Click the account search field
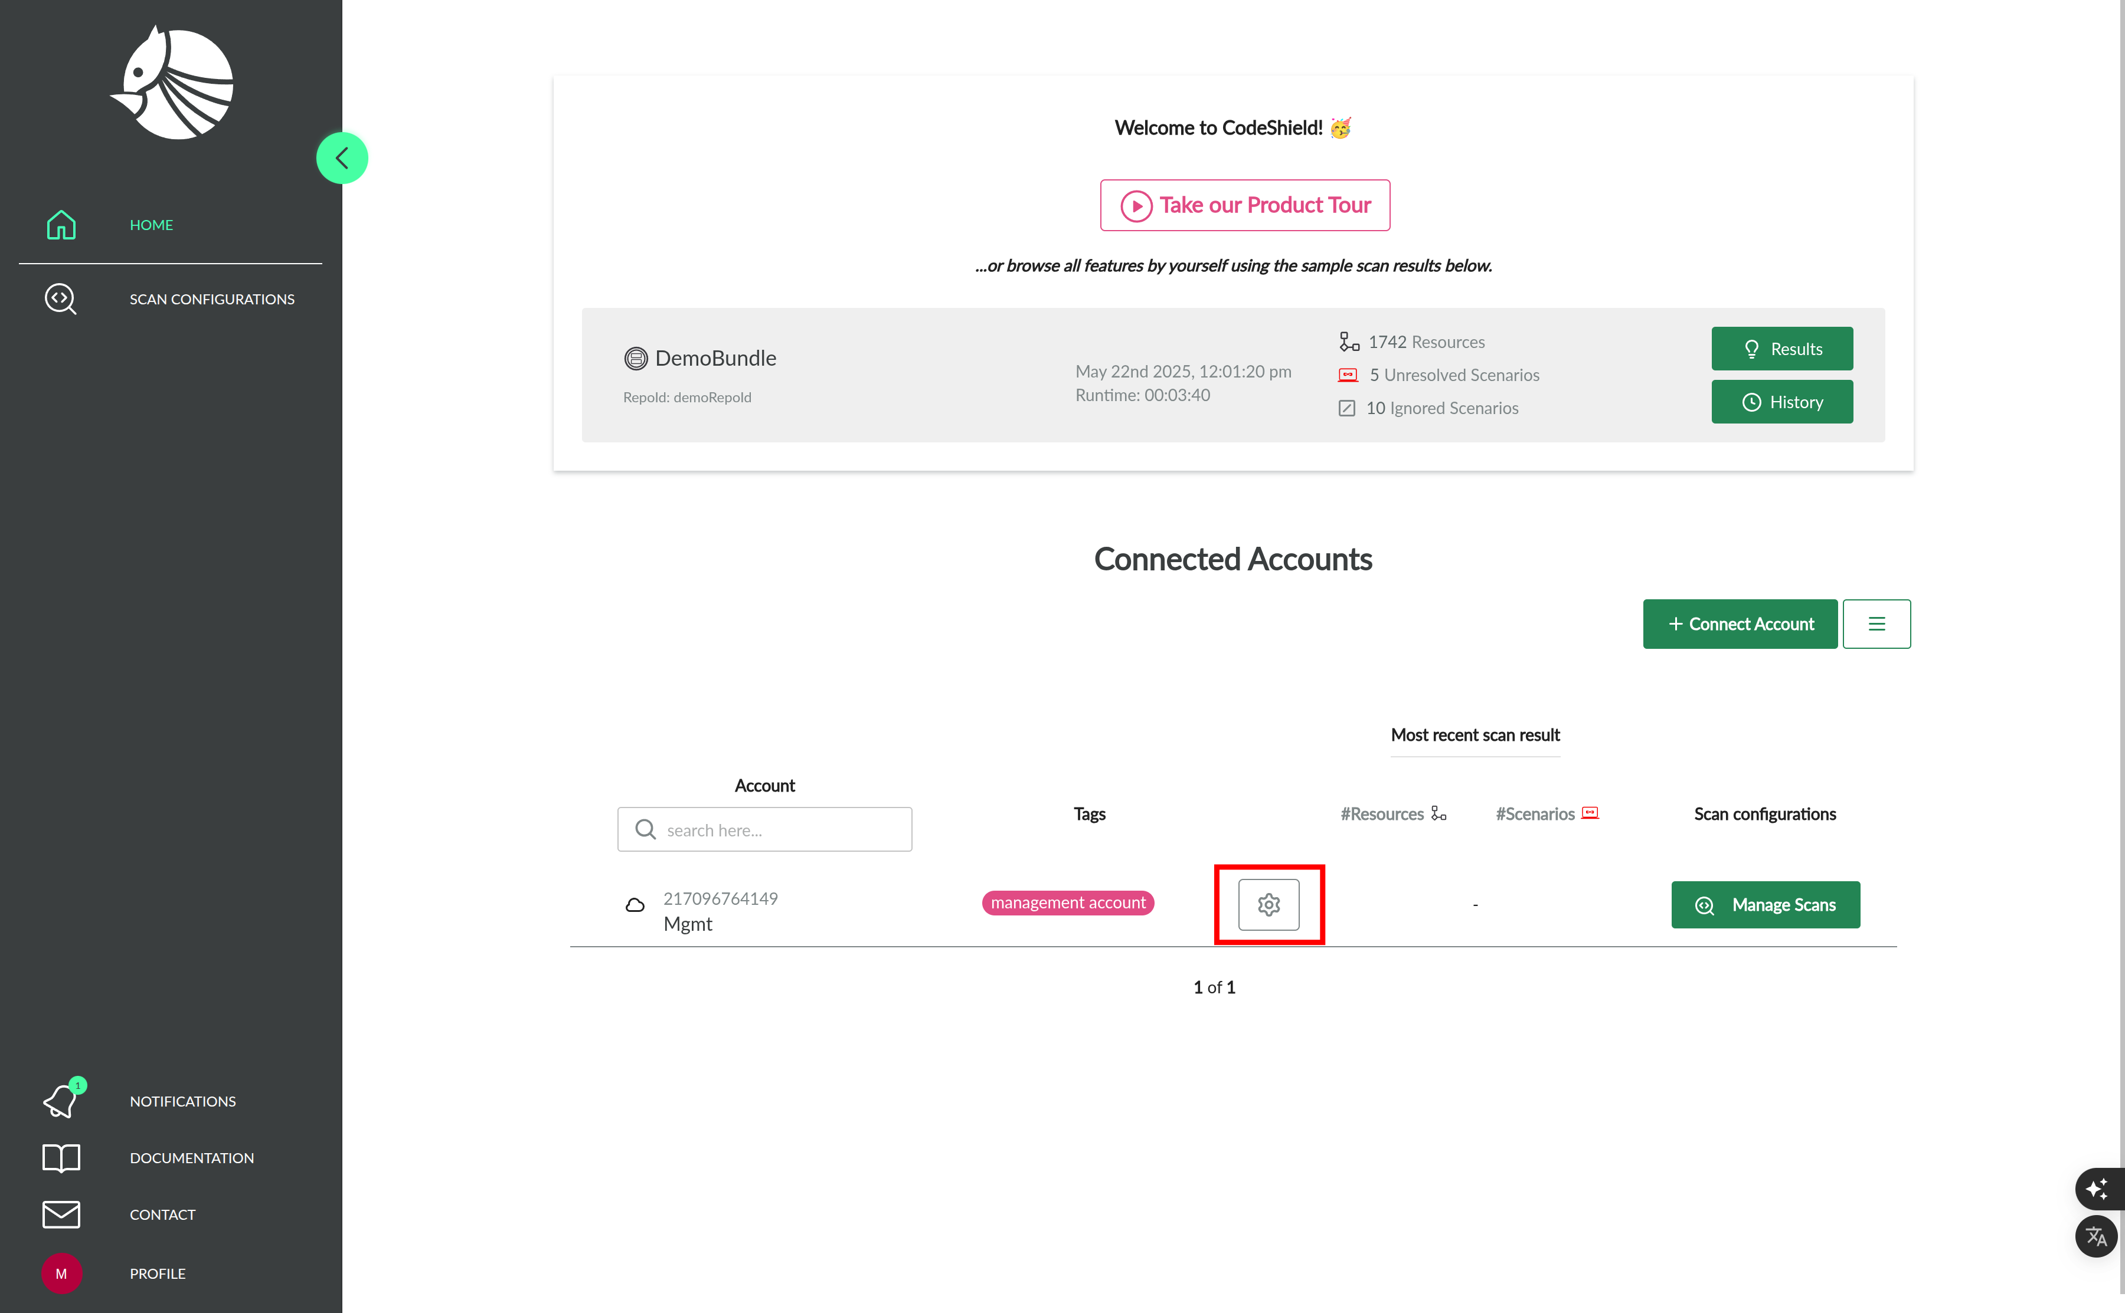 click(x=764, y=830)
